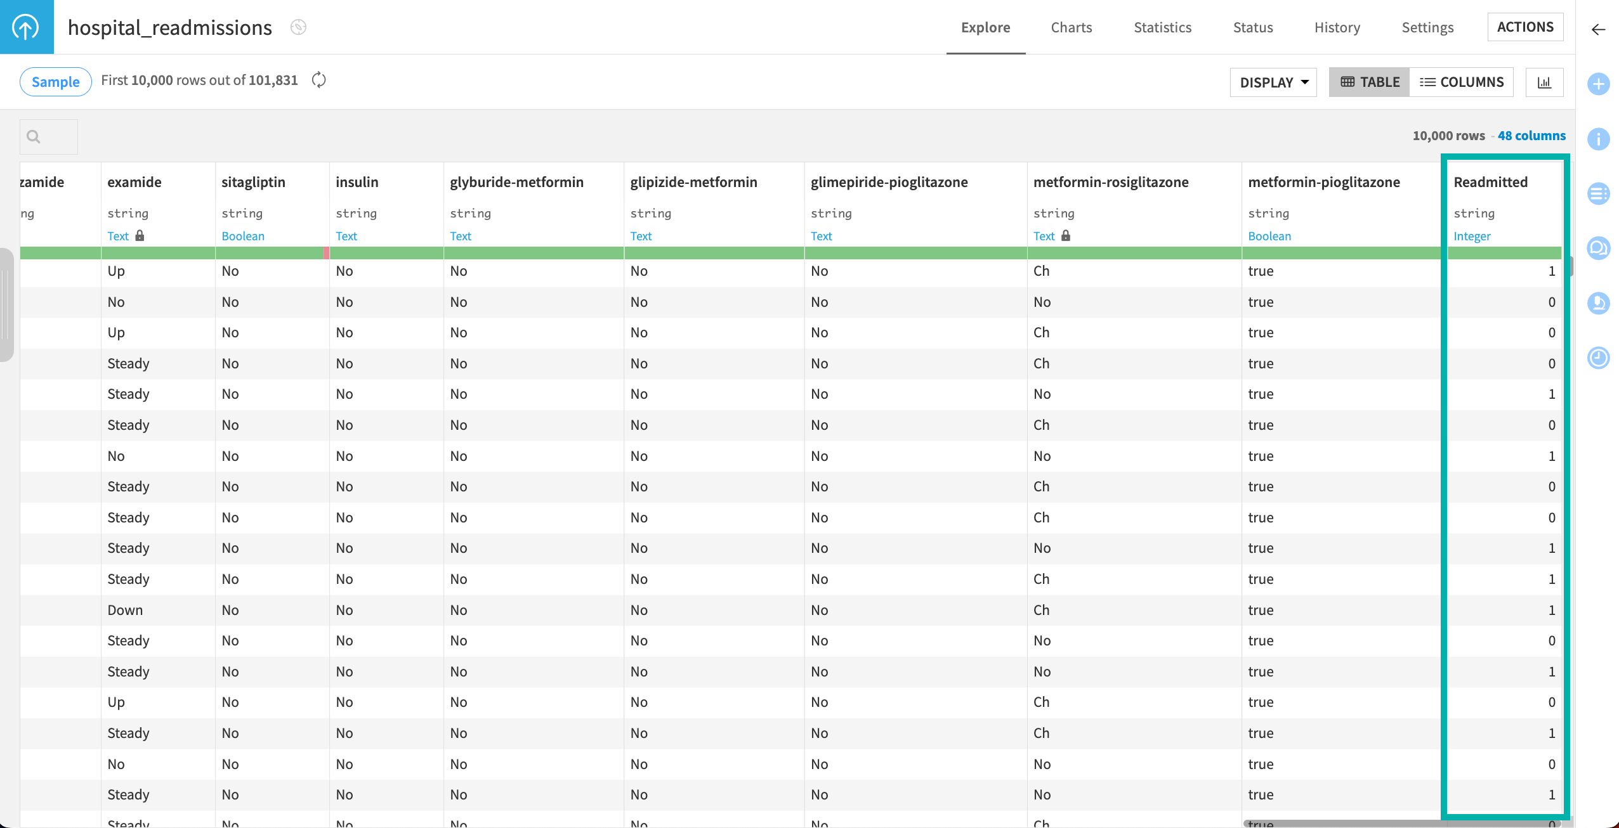
Task: Open the Sample settings button
Action: pyautogui.click(x=55, y=81)
